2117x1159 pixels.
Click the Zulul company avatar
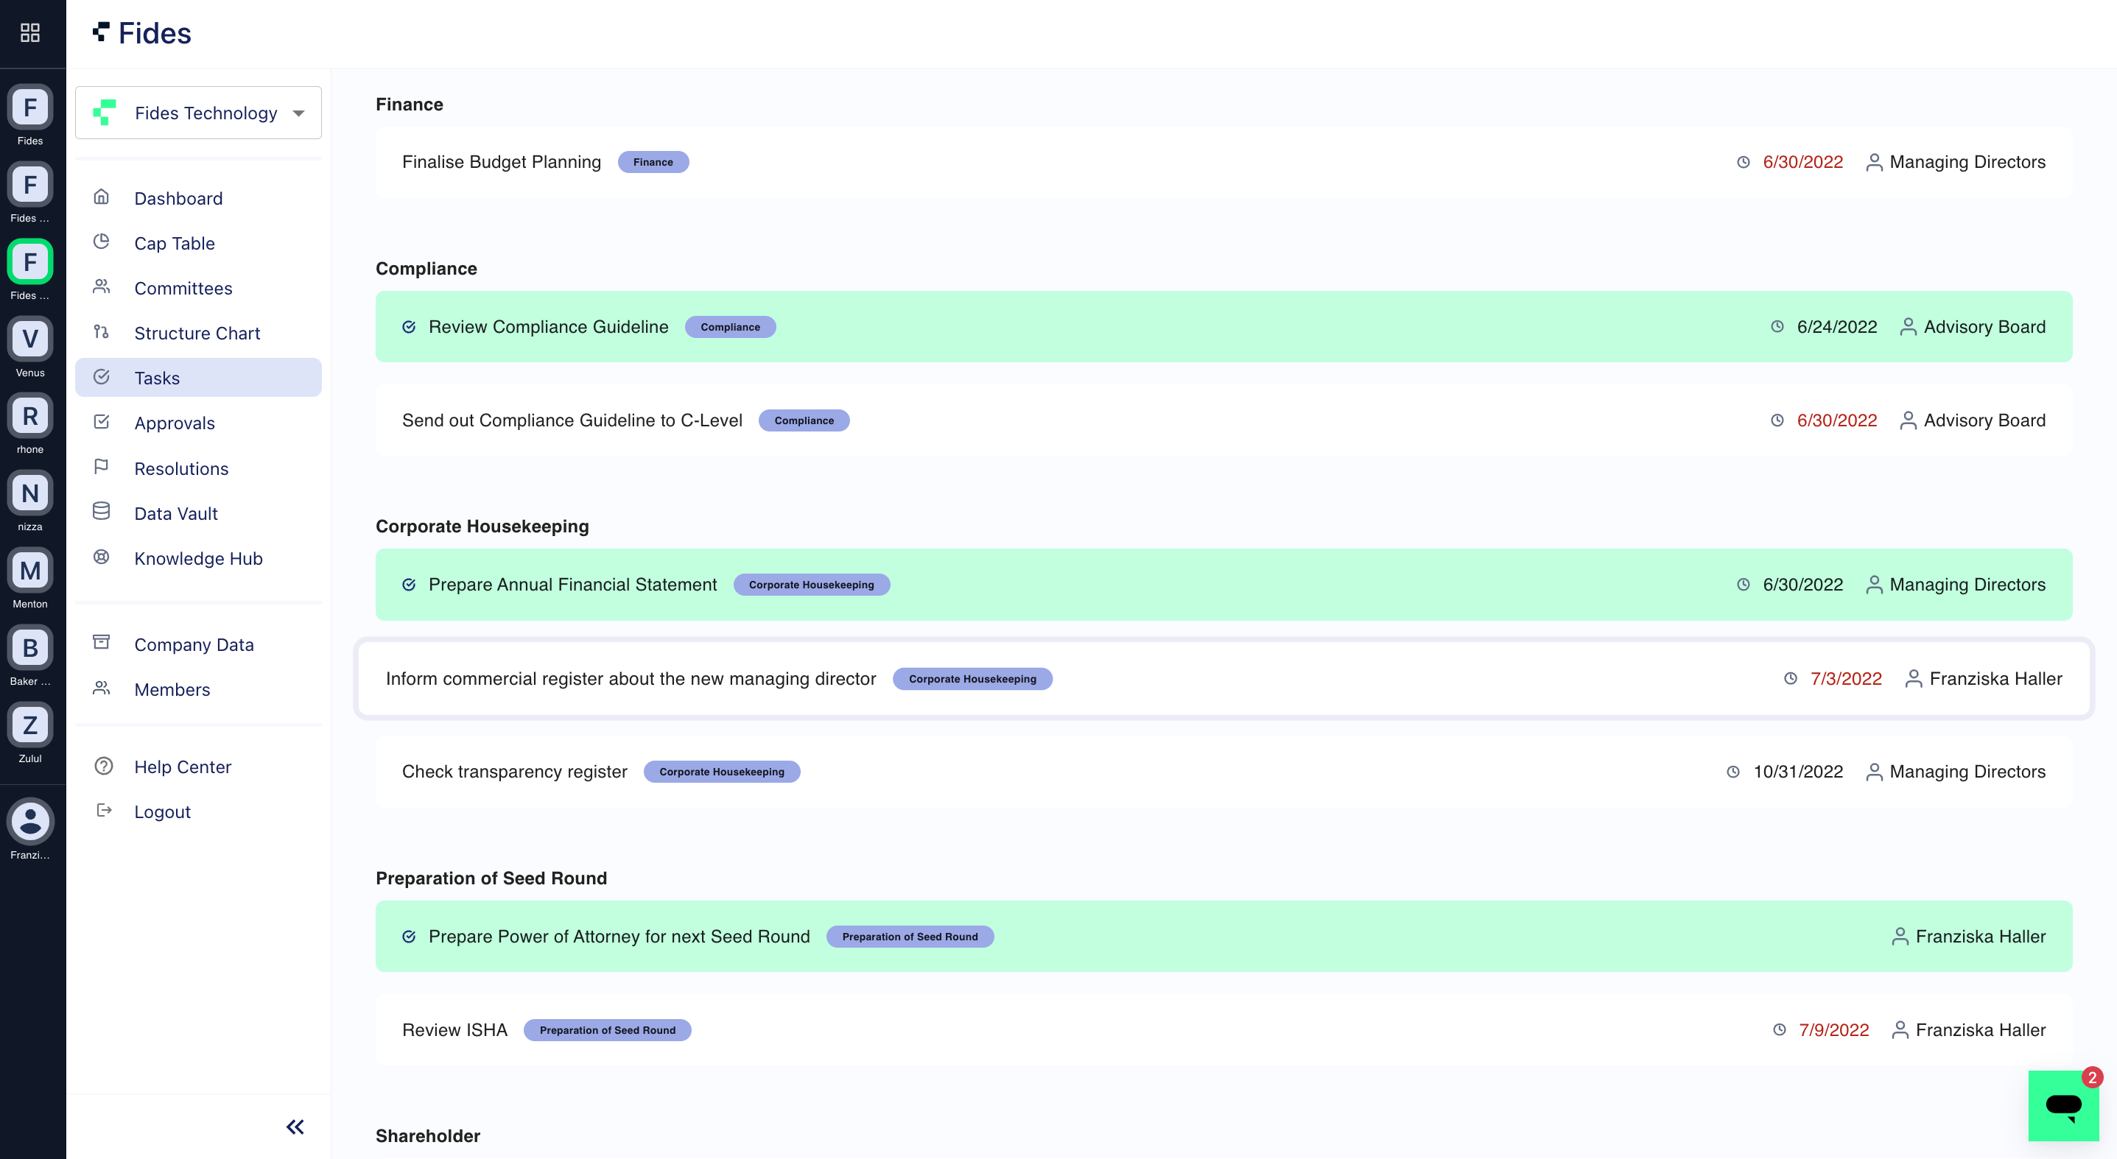click(30, 725)
